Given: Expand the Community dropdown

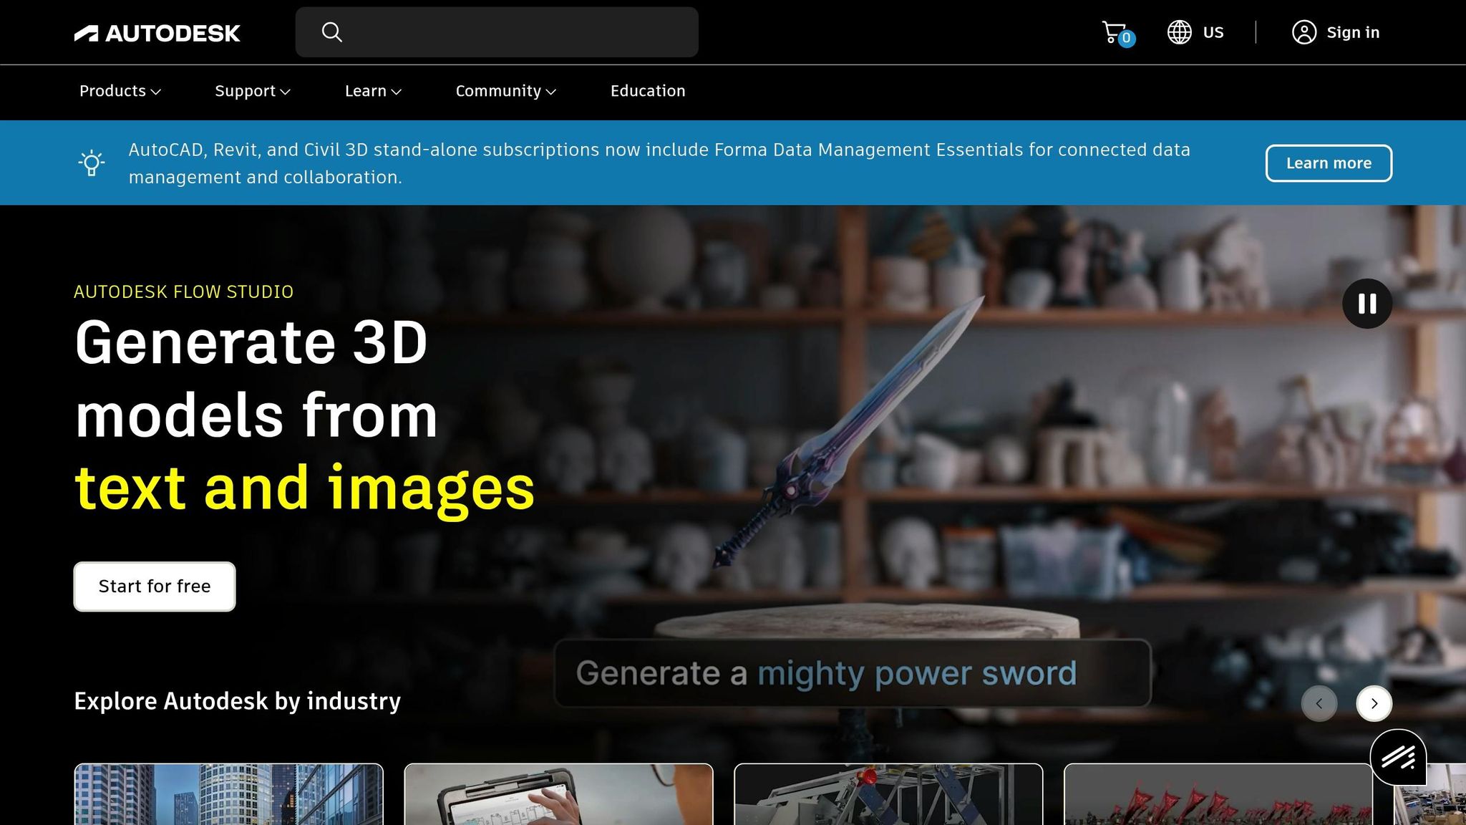Looking at the screenshot, I should click(506, 91).
